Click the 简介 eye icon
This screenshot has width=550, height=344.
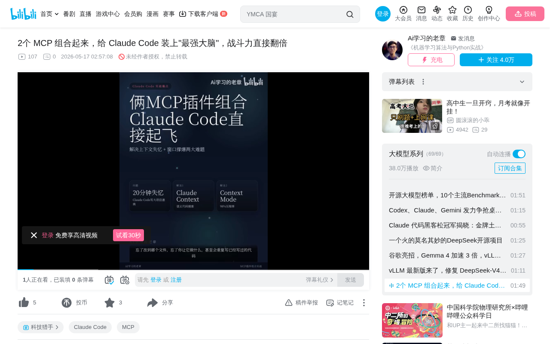[x=426, y=168]
